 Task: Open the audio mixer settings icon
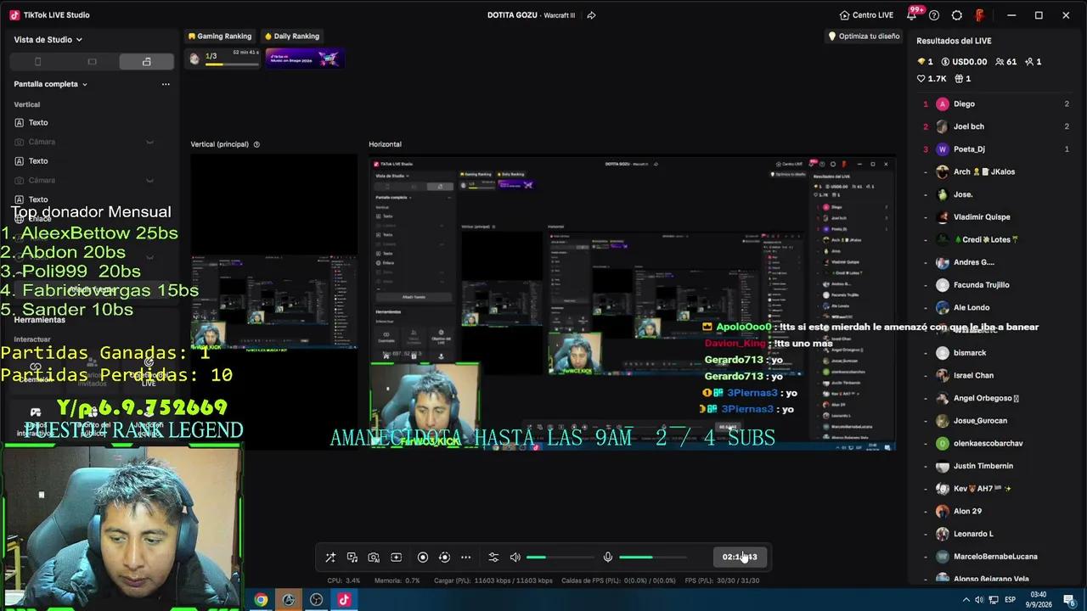point(493,558)
